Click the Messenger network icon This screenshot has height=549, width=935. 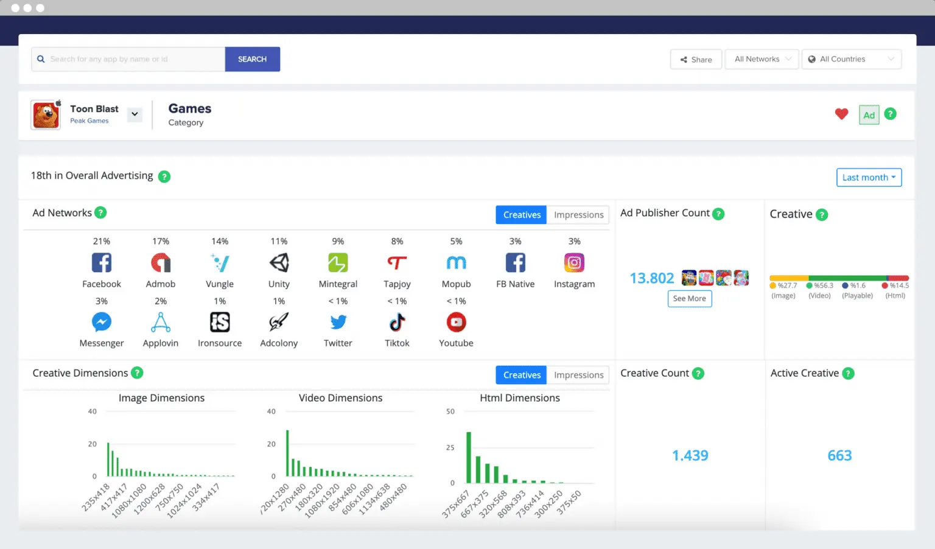pyautogui.click(x=102, y=322)
